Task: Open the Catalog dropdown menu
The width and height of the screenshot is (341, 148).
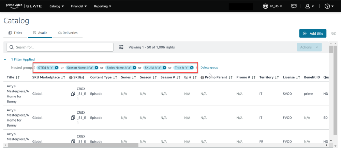Action: coord(57,6)
